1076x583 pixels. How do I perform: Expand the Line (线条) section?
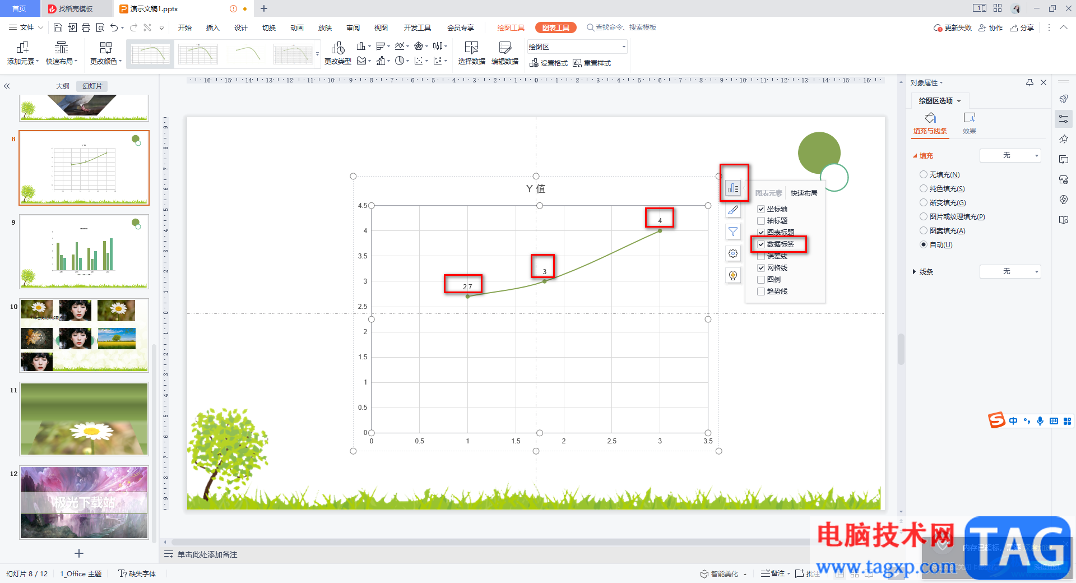tap(915, 272)
